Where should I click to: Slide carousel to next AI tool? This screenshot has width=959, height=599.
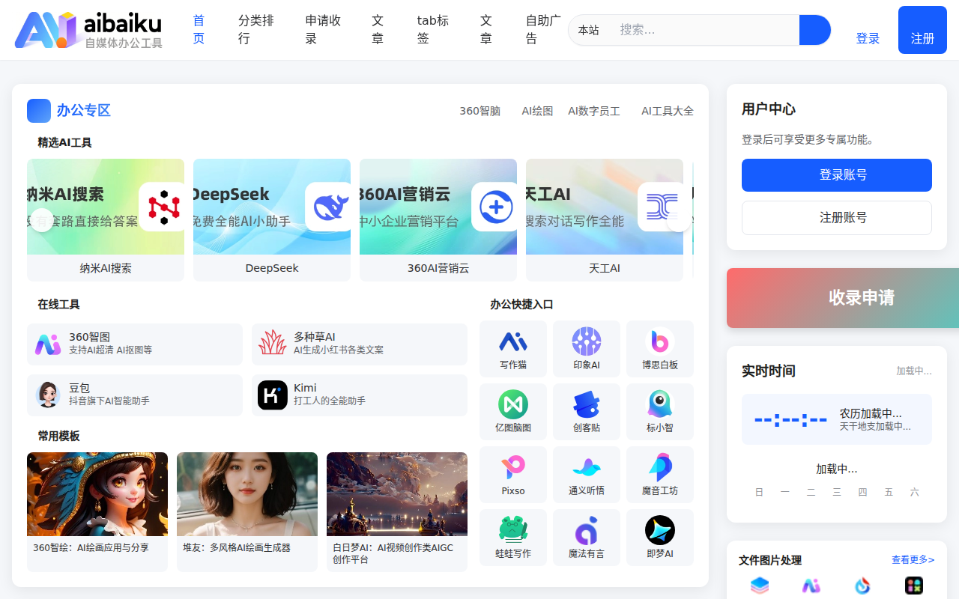[678, 220]
